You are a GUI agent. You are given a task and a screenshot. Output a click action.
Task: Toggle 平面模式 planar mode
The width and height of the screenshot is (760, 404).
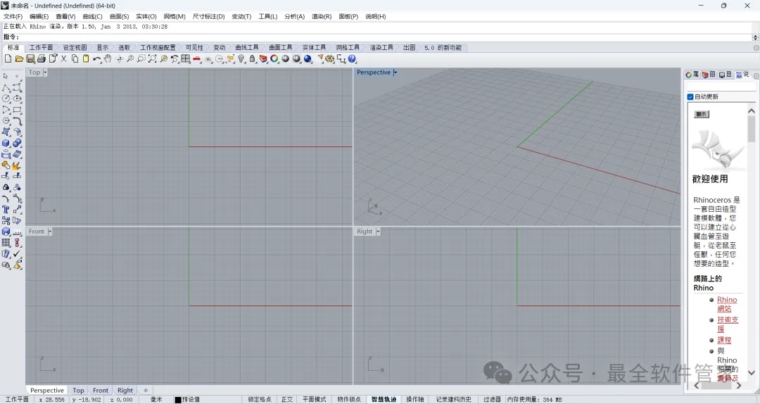314,400
